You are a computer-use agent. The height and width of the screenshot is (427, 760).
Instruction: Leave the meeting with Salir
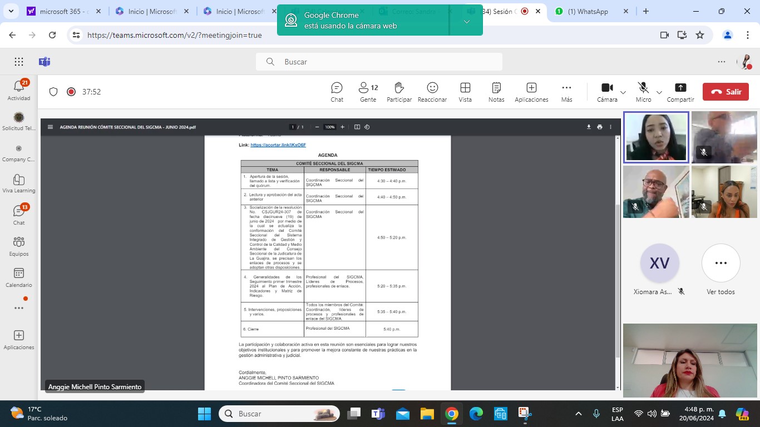click(726, 92)
